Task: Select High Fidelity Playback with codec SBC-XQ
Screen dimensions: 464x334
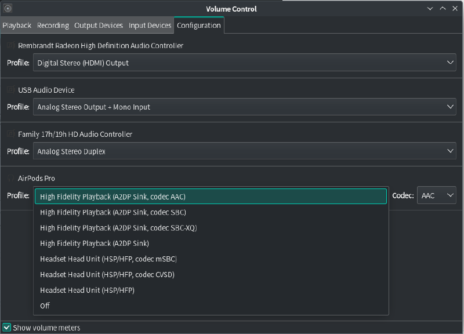Action: (x=118, y=228)
